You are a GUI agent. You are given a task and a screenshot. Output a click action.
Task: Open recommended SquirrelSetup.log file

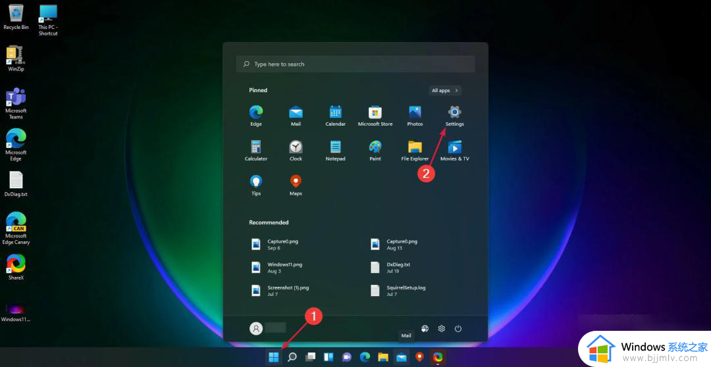pos(398,291)
